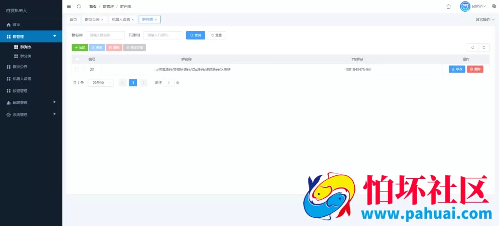Viewport: 499px width, 226px height.
Task: Open 群分类 in the sidebar
Action: [26, 56]
